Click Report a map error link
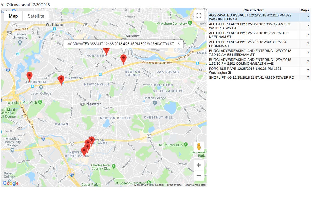312x198 pixels. (195, 185)
